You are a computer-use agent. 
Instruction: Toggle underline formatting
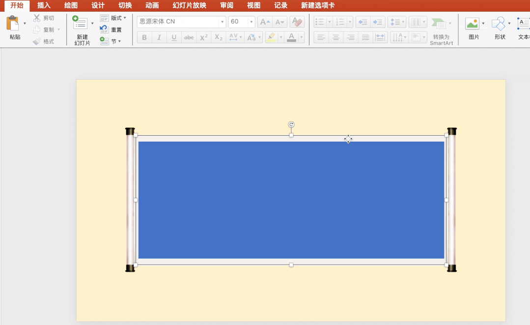pos(174,37)
